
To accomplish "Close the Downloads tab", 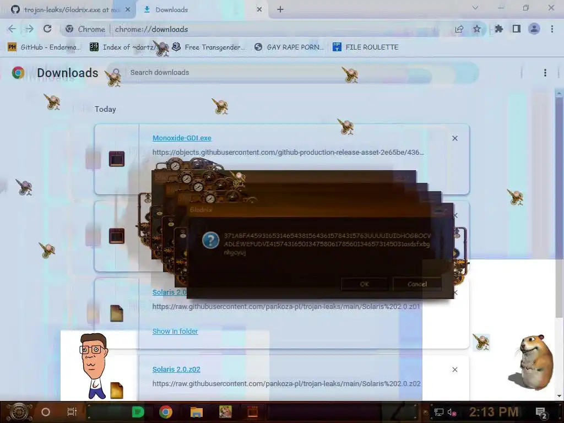I will click(x=259, y=10).
